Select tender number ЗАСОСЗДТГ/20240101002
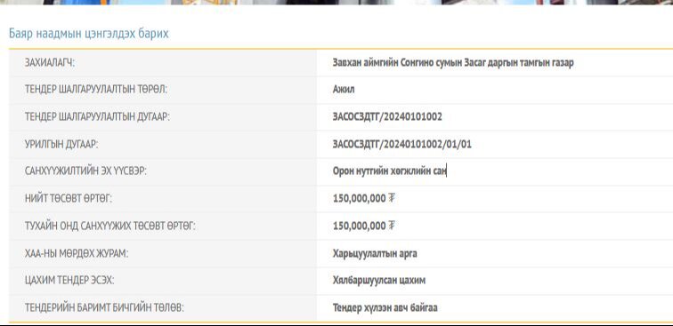This screenshot has width=673, height=326. pos(387,117)
